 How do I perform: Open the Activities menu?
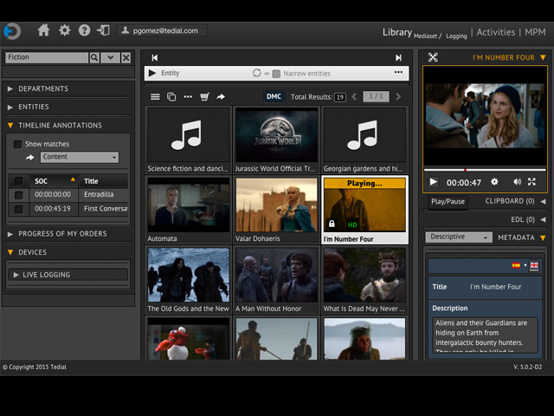[x=496, y=32]
